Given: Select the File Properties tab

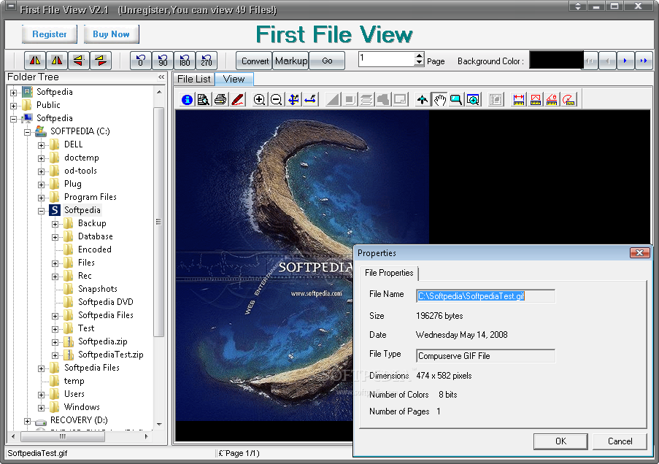Looking at the screenshot, I should (389, 273).
